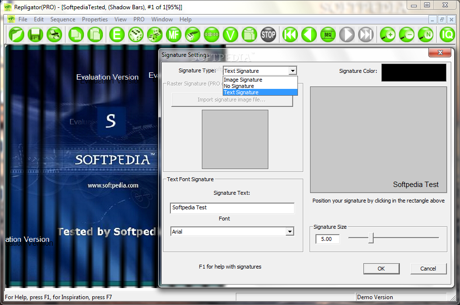
Task: Click the single dice toolbar icon
Action: tap(136, 34)
